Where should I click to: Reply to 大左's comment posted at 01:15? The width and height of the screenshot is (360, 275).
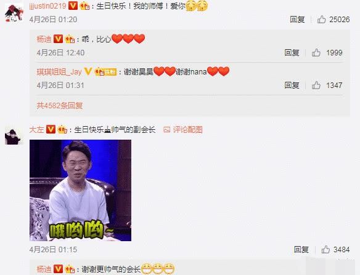coord(301,249)
